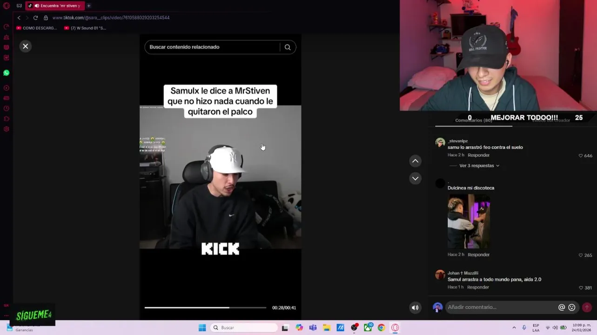Reload the TikTok page
This screenshot has width=597, height=335.
35,18
